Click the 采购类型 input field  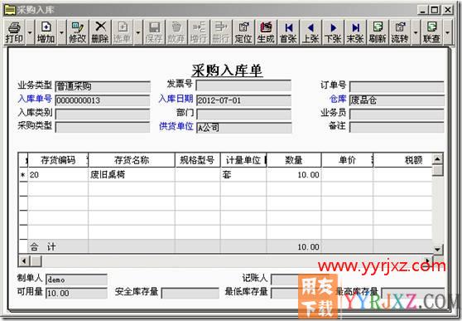tap(103, 127)
